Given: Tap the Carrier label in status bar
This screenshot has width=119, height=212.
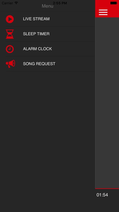Looking at the screenshot, I should 7,3.
